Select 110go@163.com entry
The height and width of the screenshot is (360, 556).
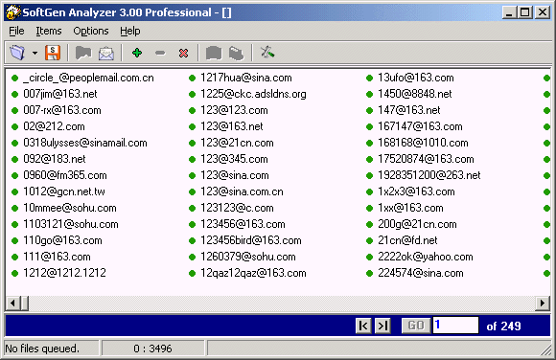coord(62,240)
